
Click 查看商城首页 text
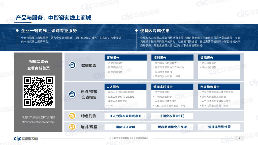click(x=39, y=68)
